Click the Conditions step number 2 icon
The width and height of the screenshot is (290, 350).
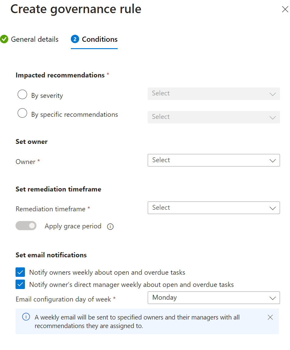click(x=75, y=39)
